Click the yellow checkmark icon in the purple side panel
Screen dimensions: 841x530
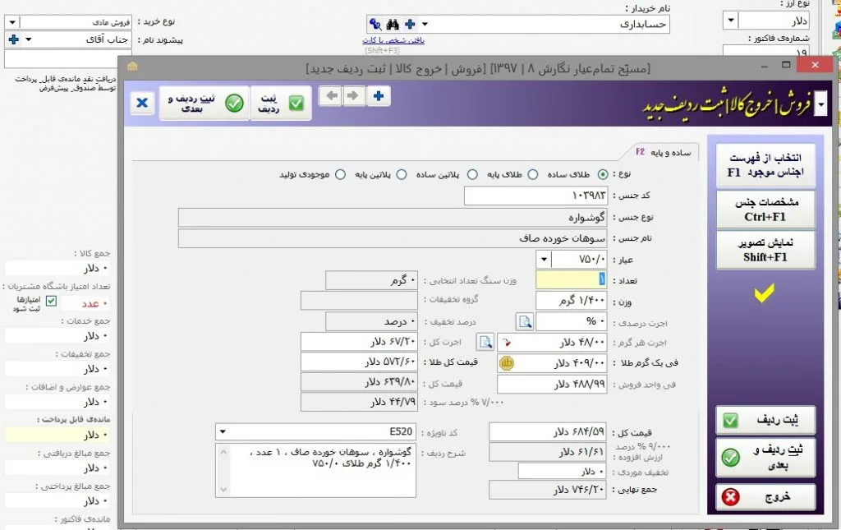tap(765, 293)
